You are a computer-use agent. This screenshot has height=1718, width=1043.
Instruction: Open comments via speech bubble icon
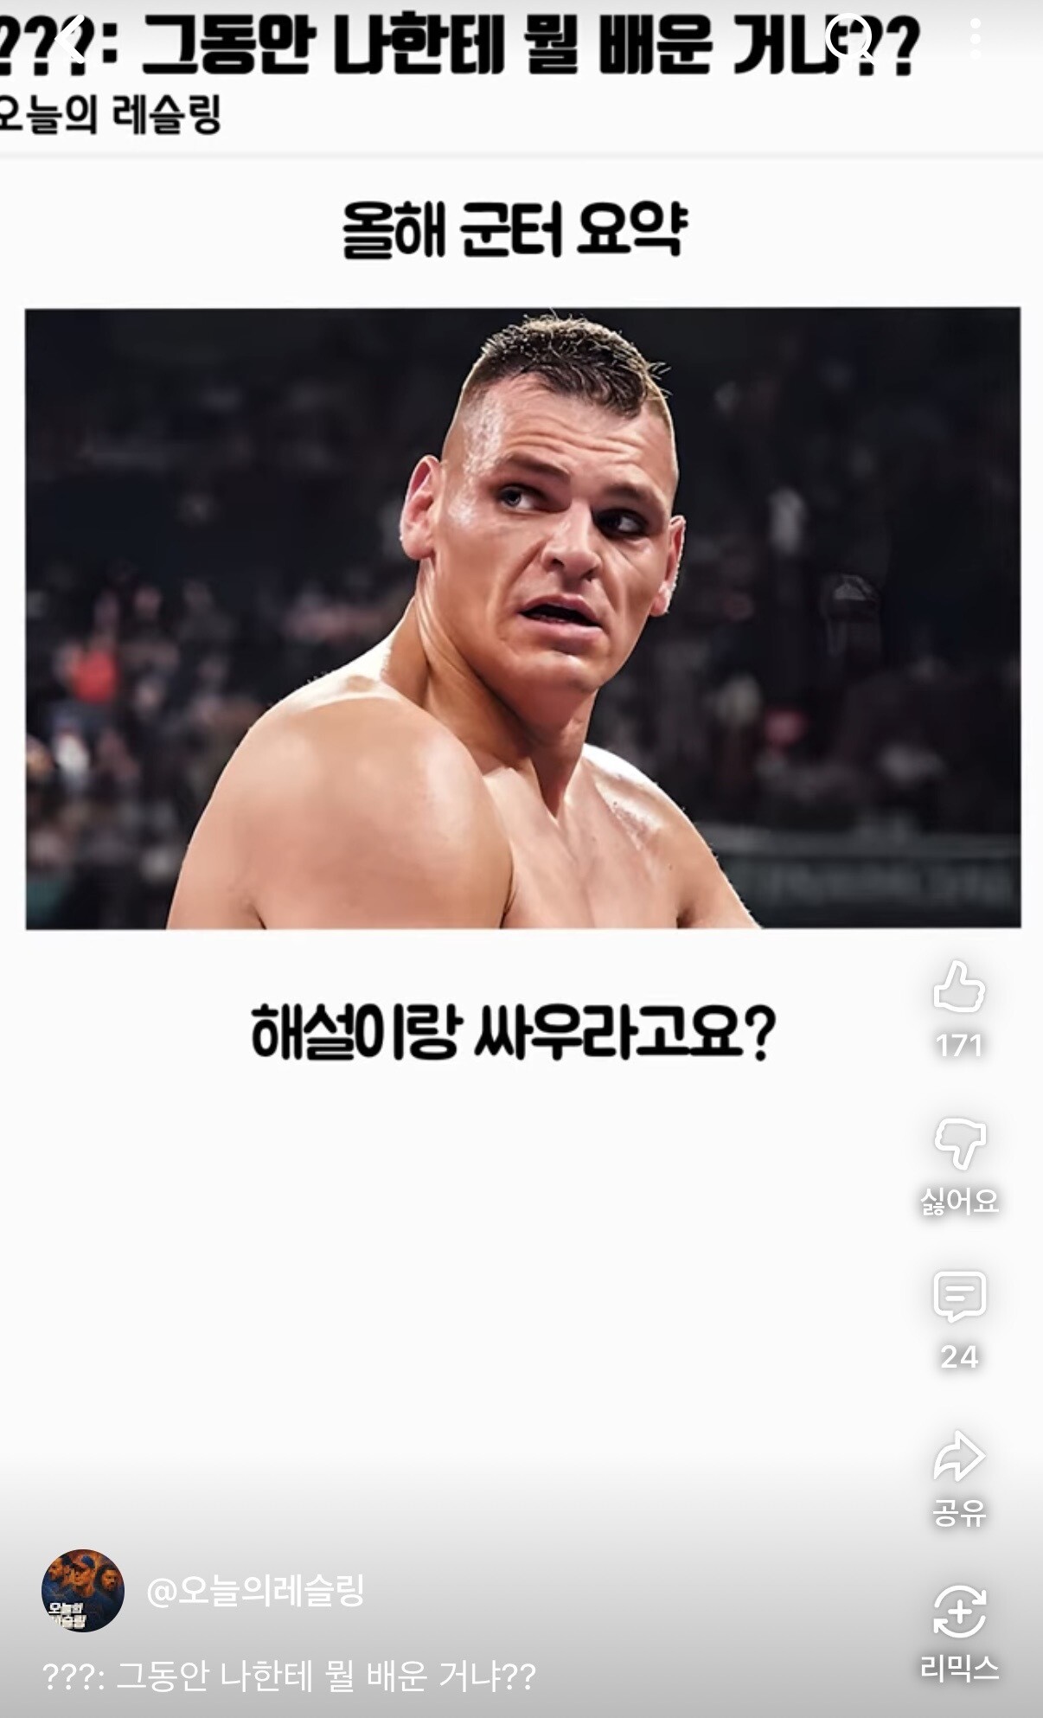959,1297
